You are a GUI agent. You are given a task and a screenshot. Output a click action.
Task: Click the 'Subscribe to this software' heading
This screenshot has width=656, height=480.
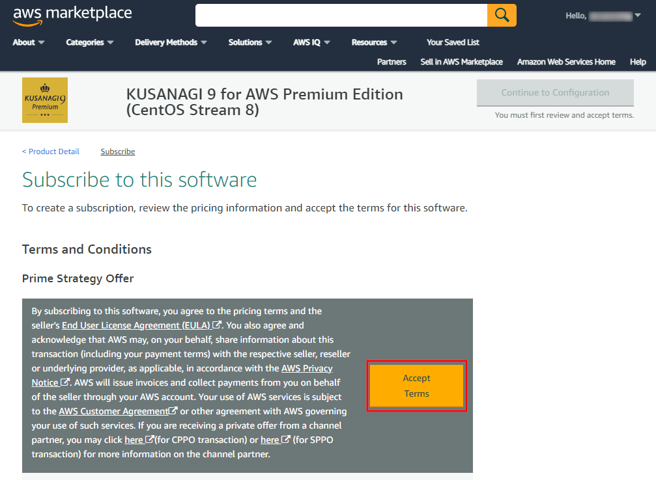tap(139, 180)
